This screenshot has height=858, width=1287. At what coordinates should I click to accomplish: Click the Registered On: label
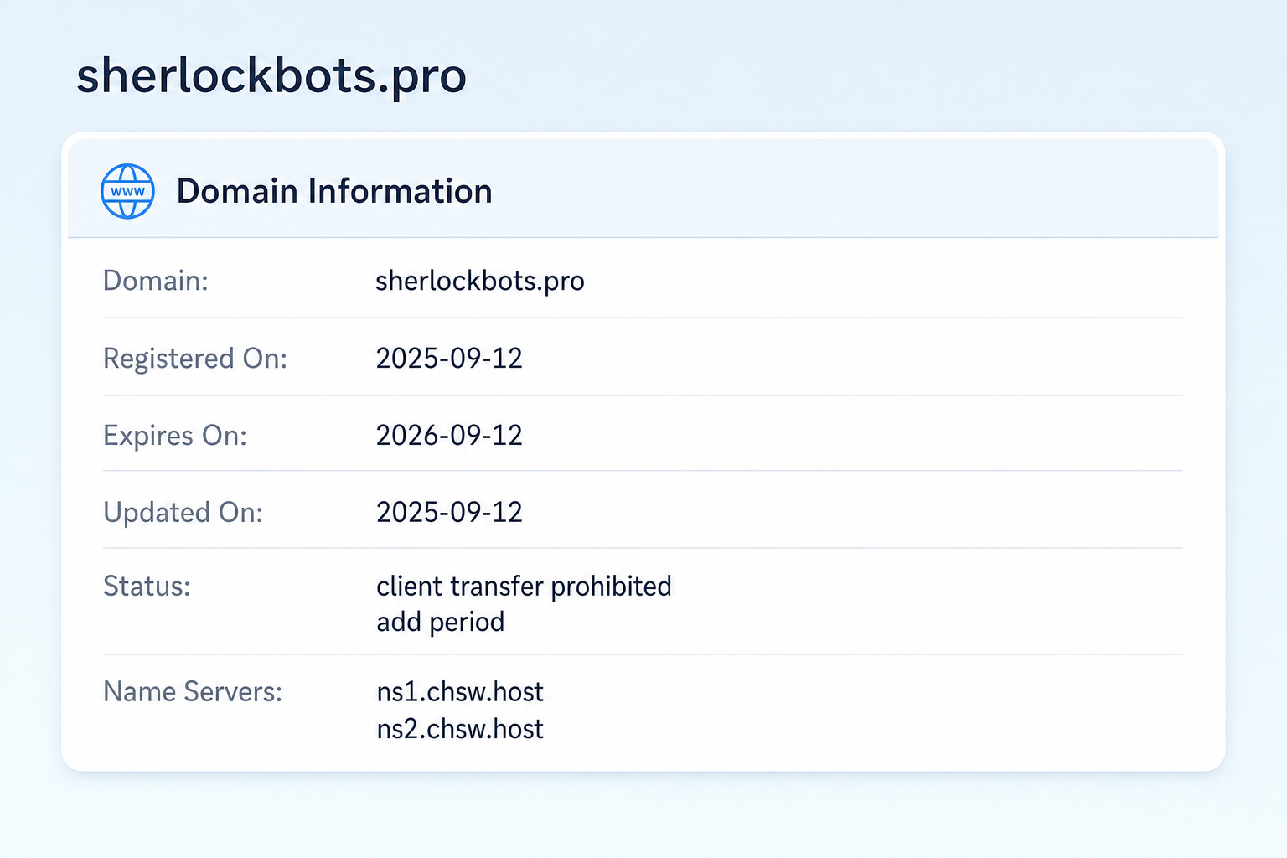point(195,359)
